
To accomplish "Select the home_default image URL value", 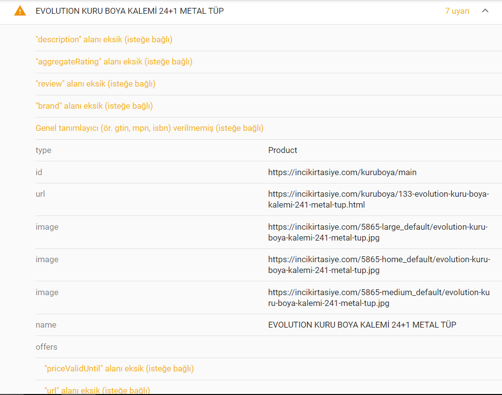I will pyautogui.click(x=379, y=265).
